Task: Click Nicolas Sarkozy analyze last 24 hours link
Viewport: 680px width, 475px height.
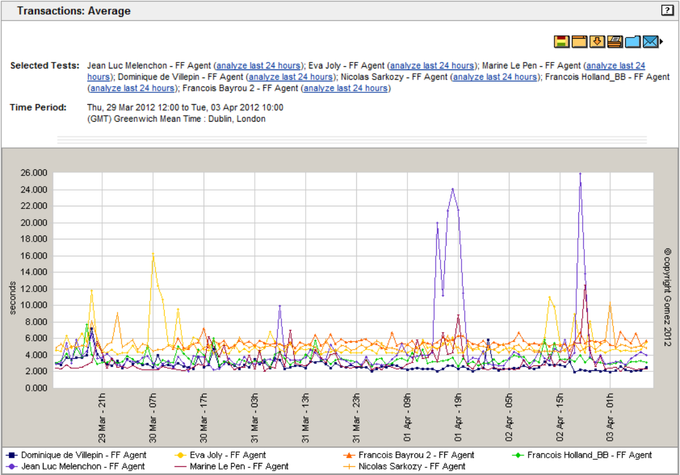Action: tap(495, 77)
